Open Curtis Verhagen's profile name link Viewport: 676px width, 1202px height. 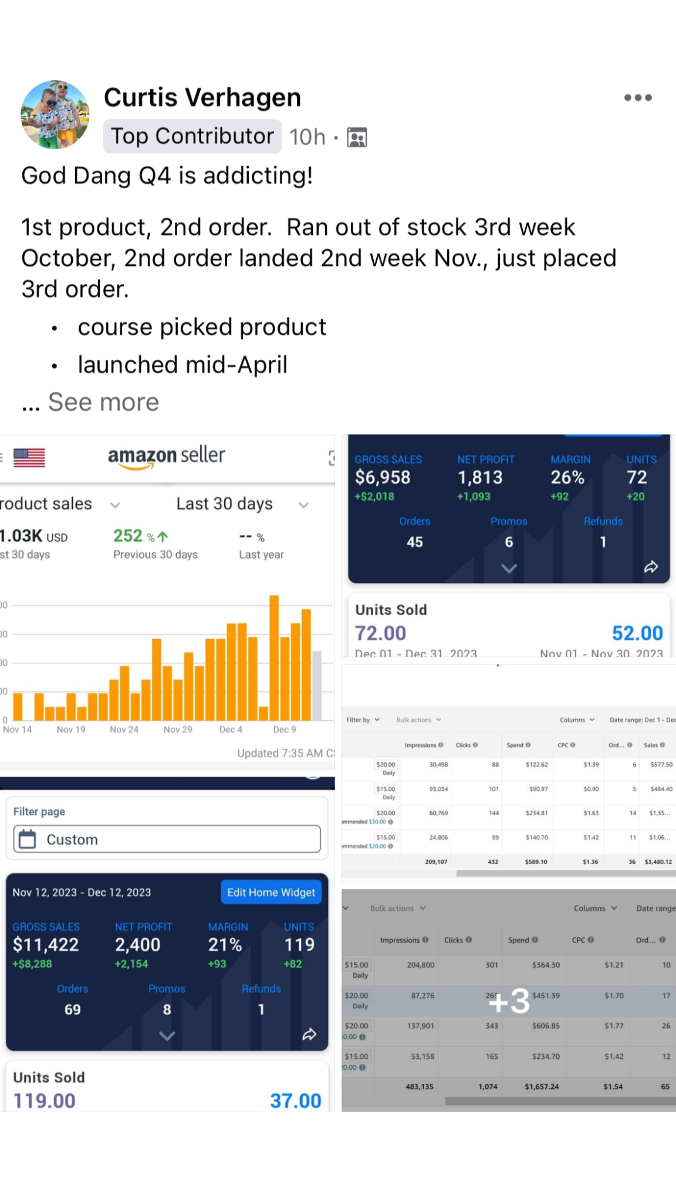(202, 97)
